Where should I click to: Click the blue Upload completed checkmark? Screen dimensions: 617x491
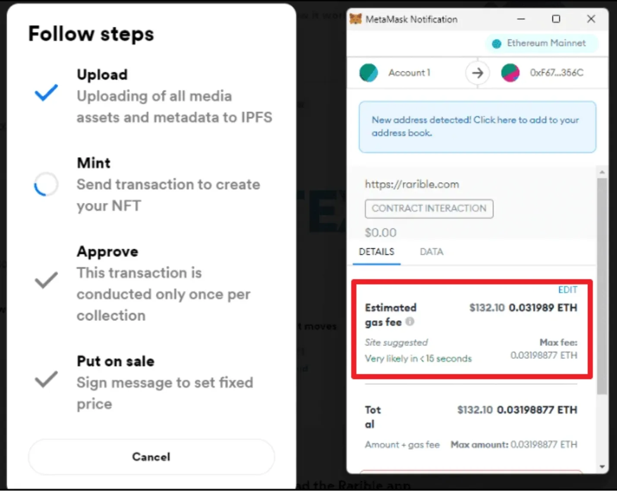point(46,92)
